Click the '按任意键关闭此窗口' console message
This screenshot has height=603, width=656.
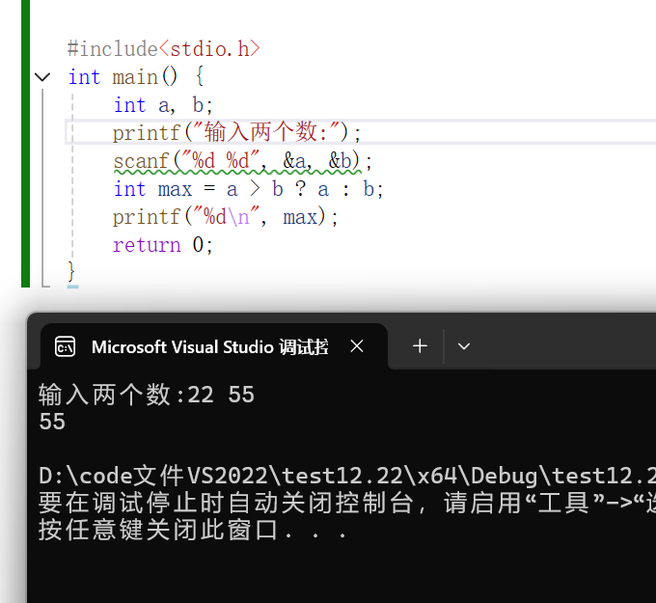point(192,530)
